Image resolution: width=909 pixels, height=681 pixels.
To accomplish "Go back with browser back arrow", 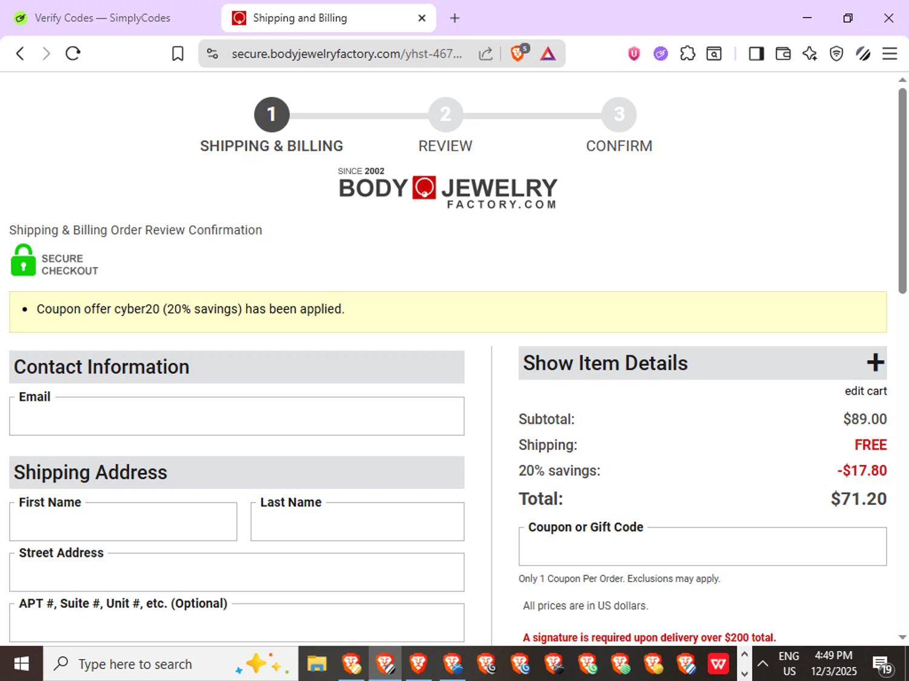I will (x=20, y=53).
